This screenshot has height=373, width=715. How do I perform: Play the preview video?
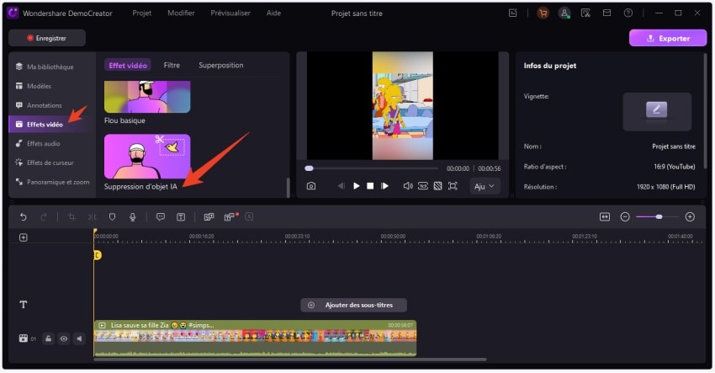coord(356,186)
